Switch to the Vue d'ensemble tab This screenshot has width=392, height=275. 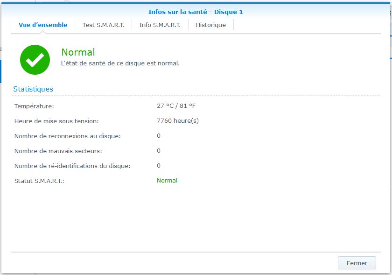click(x=43, y=25)
